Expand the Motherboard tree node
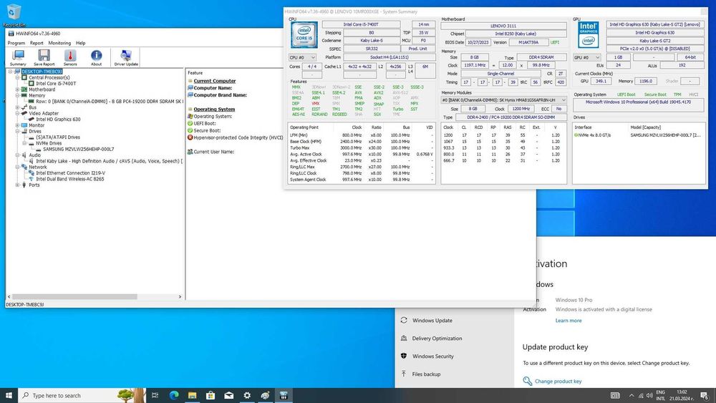 pyautogui.click(x=17, y=89)
